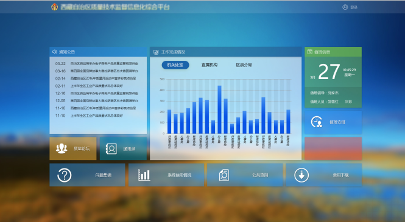Open the 质监论坛 forum people icon
The height and width of the screenshot is (222, 405).
62,148
